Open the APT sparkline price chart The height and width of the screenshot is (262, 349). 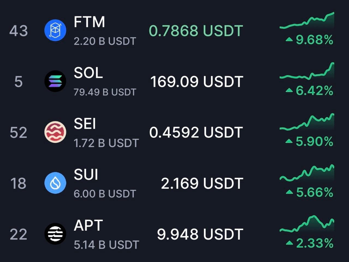(x=307, y=224)
